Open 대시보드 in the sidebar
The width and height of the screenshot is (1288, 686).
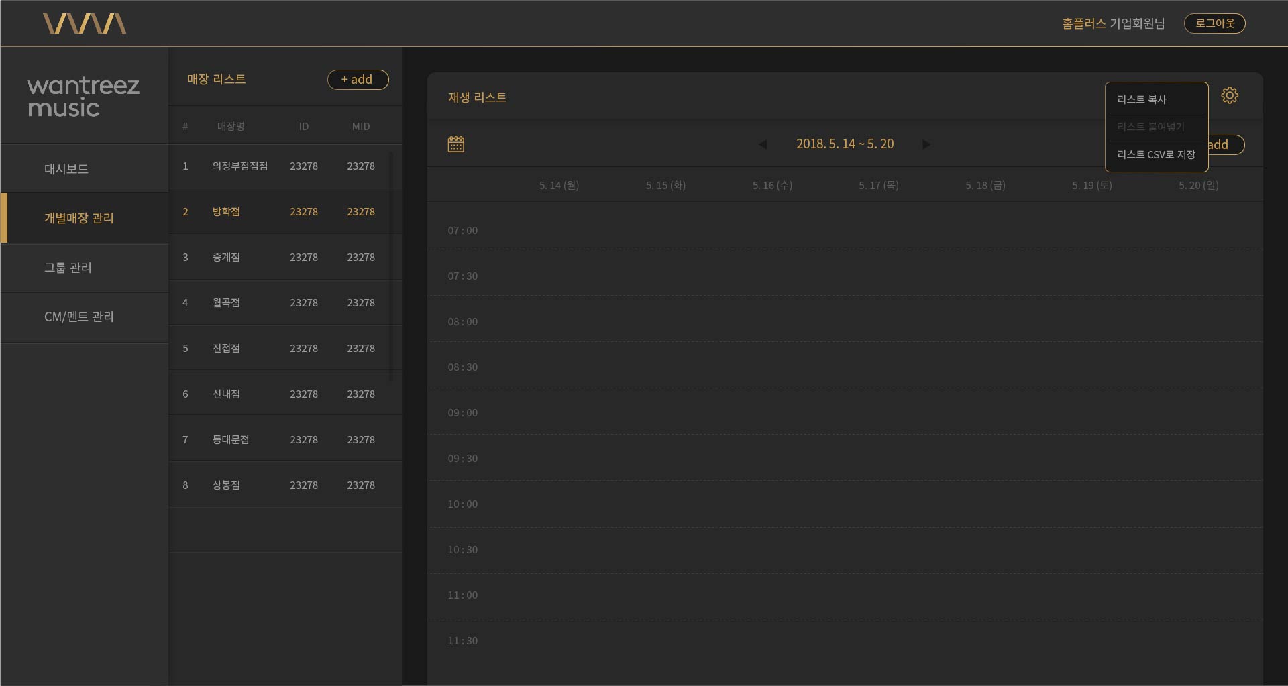[x=66, y=169]
